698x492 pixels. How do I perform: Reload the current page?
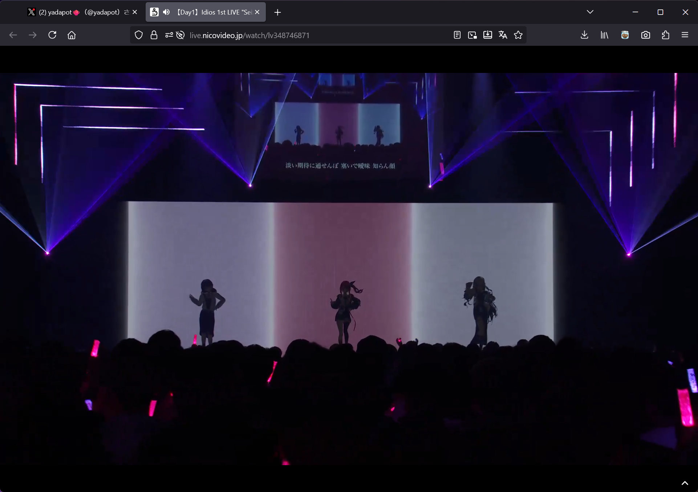pos(52,35)
